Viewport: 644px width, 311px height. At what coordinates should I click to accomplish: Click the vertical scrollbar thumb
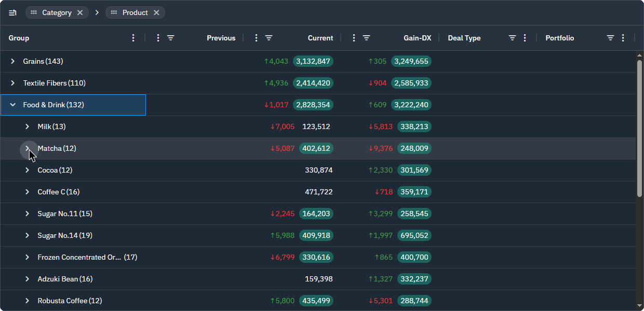pos(639,128)
